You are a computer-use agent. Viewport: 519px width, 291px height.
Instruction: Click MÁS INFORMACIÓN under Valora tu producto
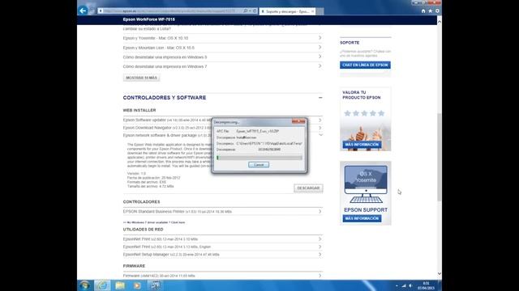(x=362, y=145)
